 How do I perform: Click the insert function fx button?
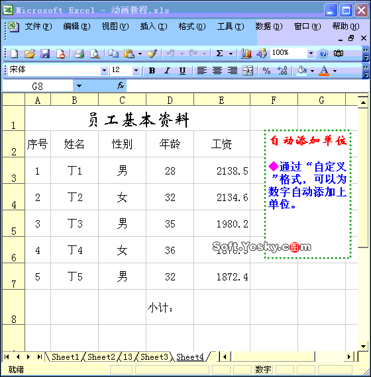click(120, 85)
